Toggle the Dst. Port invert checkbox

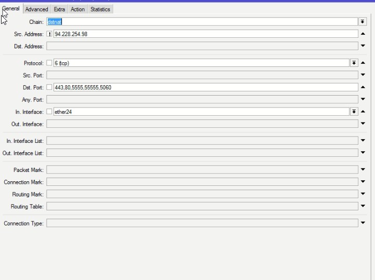pyautogui.click(x=49, y=87)
